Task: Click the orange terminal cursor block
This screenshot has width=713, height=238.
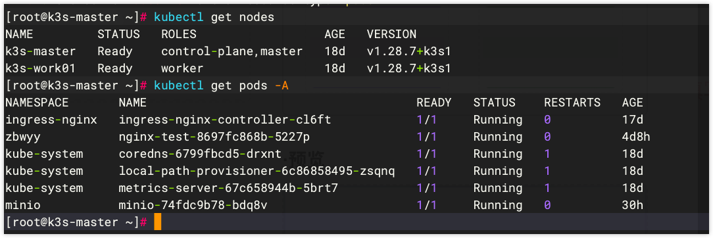Action: [x=157, y=222]
